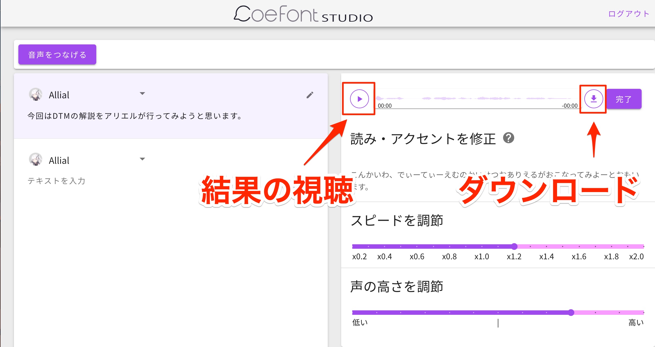
Task: Click the 高い pitch label
Action: [636, 322]
